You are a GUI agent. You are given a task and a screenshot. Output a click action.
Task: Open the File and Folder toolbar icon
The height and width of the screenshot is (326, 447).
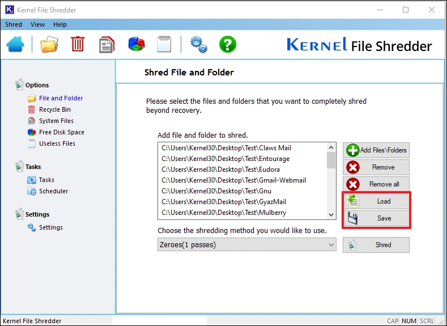(x=49, y=44)
